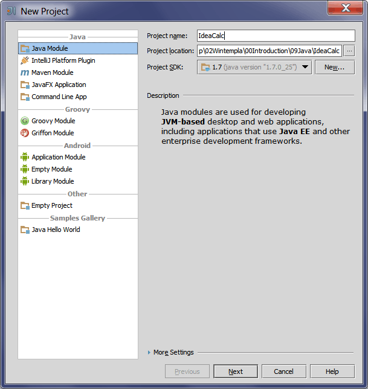Cancel the New Project dialog

click(284, 371)
